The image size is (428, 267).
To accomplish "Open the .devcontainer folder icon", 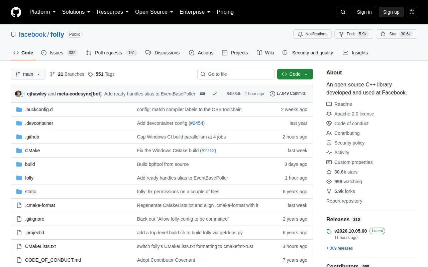I will pos(19,123).
